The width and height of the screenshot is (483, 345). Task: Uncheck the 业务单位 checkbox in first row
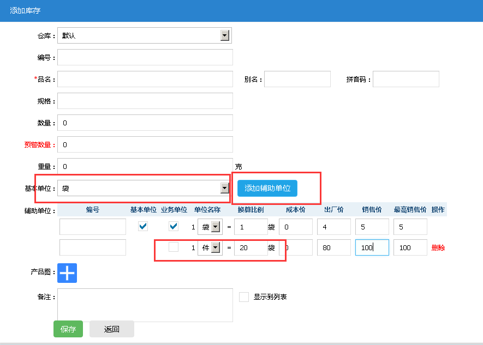tap(174, 226)
